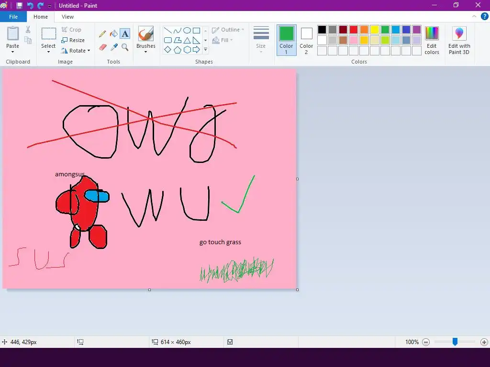
Task: Choose the Diamond shape
Action: tap(168, 50)
